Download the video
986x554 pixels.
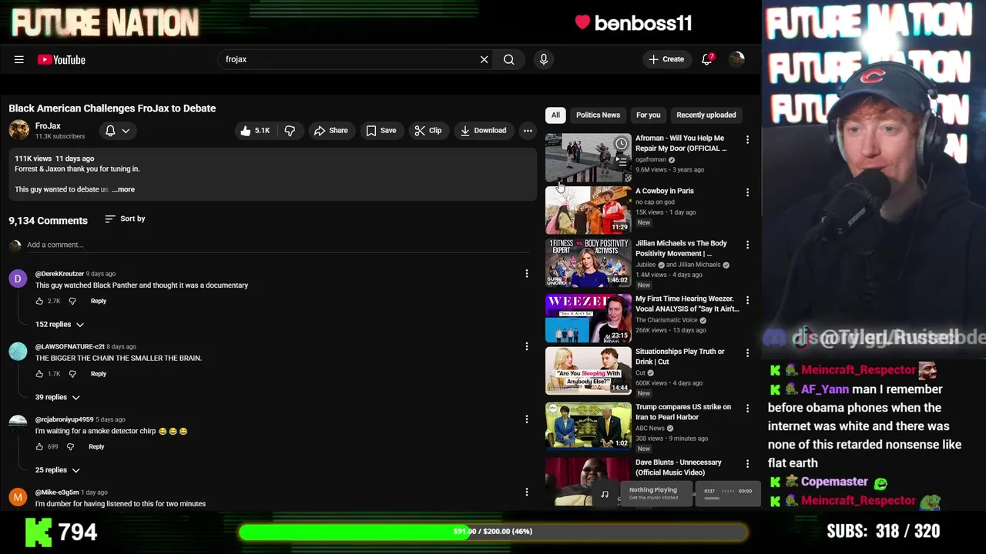(x=483, y=131)
